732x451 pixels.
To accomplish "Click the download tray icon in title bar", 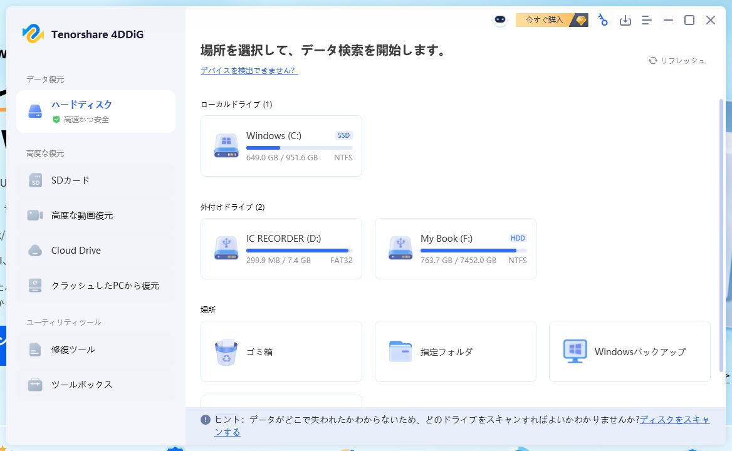I will tap(625, 21).
